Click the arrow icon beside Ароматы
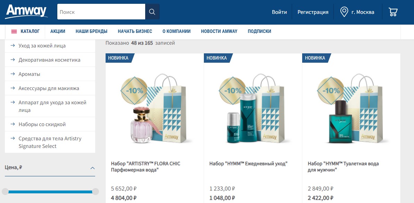This screenshot has height=203, width=414. pos(13,74)
